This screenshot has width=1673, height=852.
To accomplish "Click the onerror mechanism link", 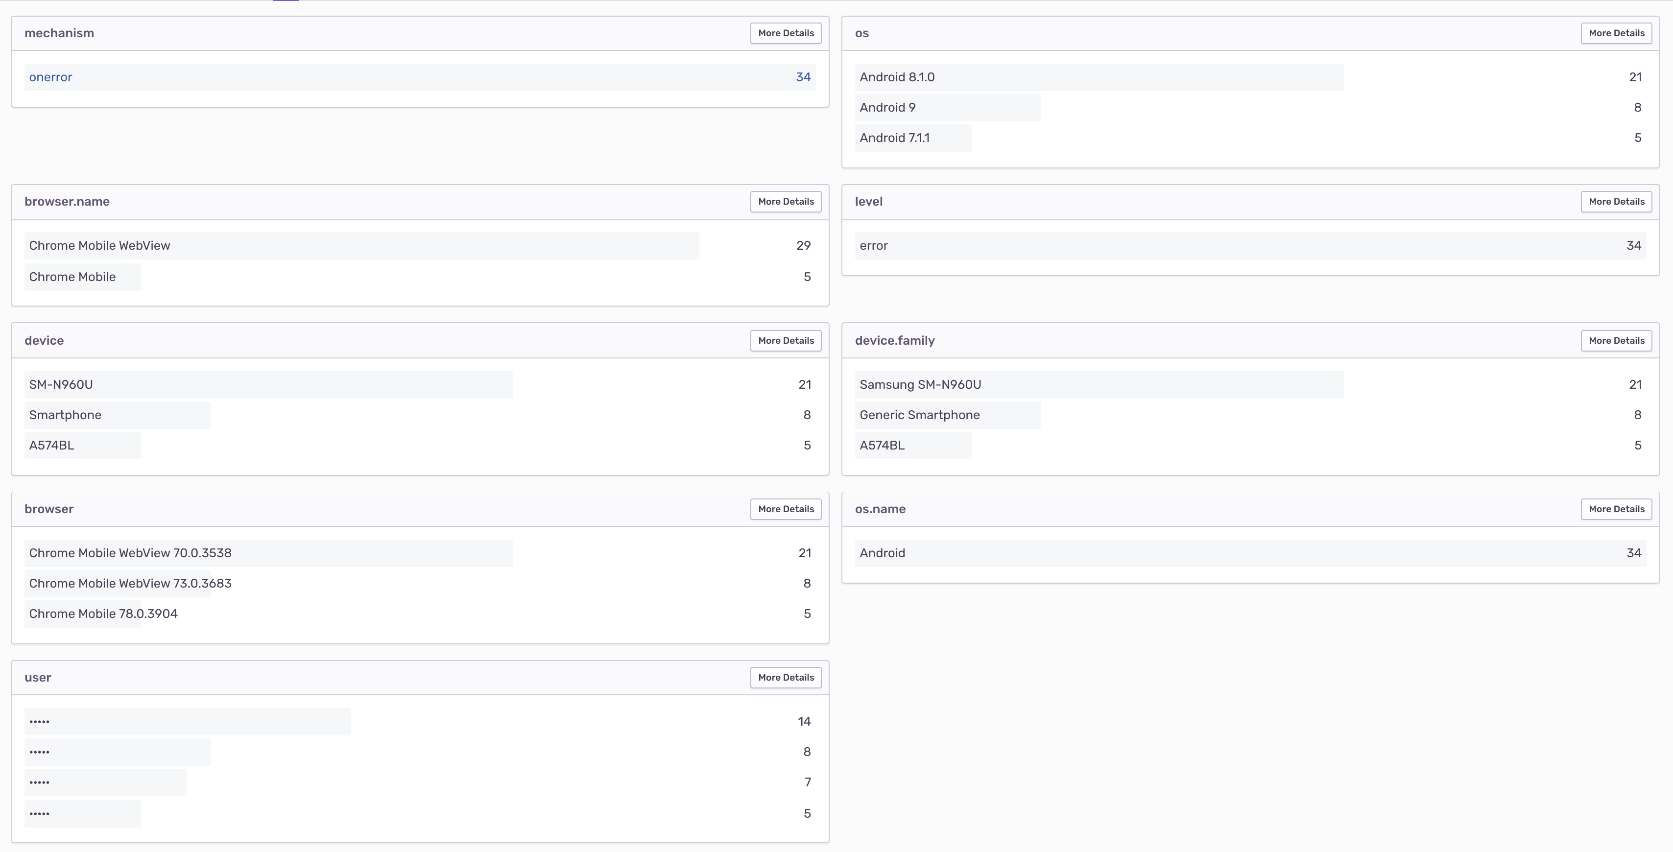I will 50,77.
